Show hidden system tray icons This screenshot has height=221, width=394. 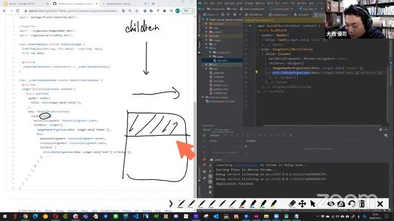(318, 217)
